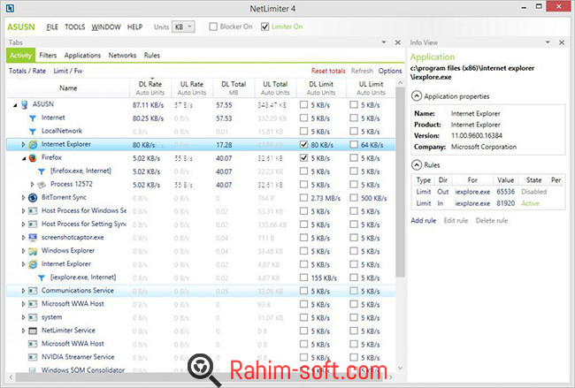Viewport: 575px width, 388px height.
Task: Open the Info View panel dropdown arrow
Action: pos(548,42)
